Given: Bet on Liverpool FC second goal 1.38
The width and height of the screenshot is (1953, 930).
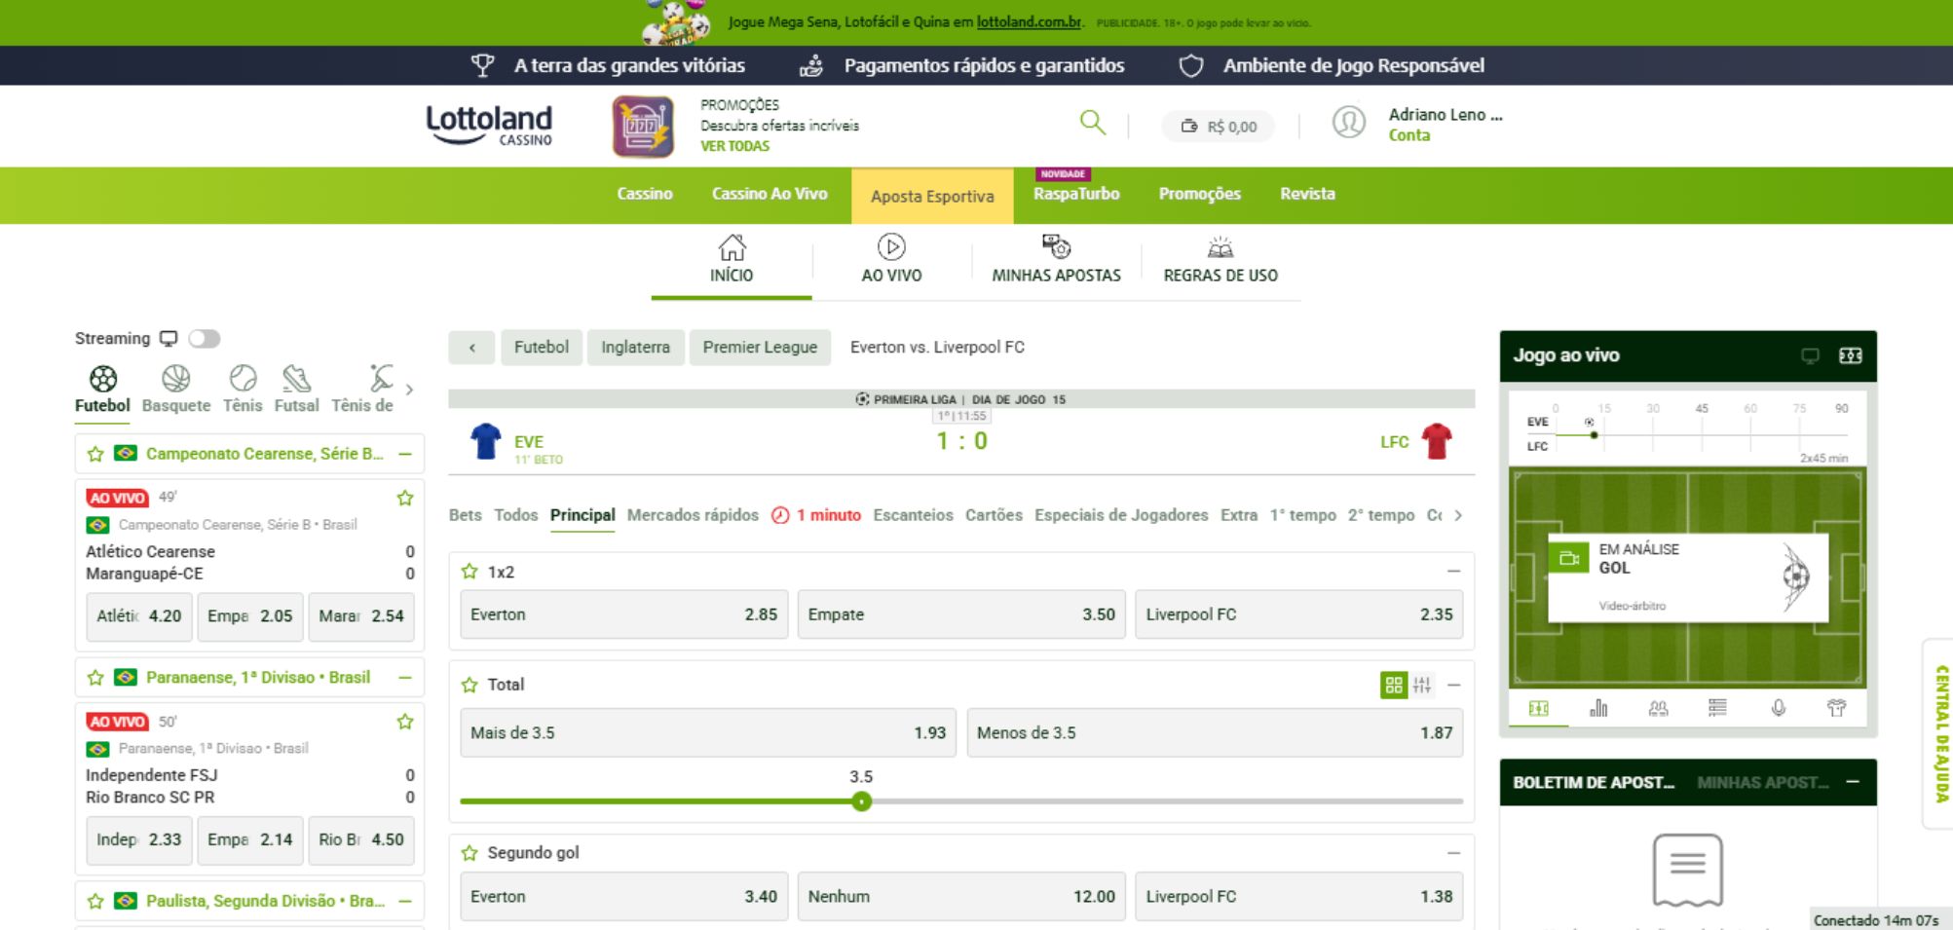Looking at the screenshot, I should pyautogui.click(x=1298, y=897).
